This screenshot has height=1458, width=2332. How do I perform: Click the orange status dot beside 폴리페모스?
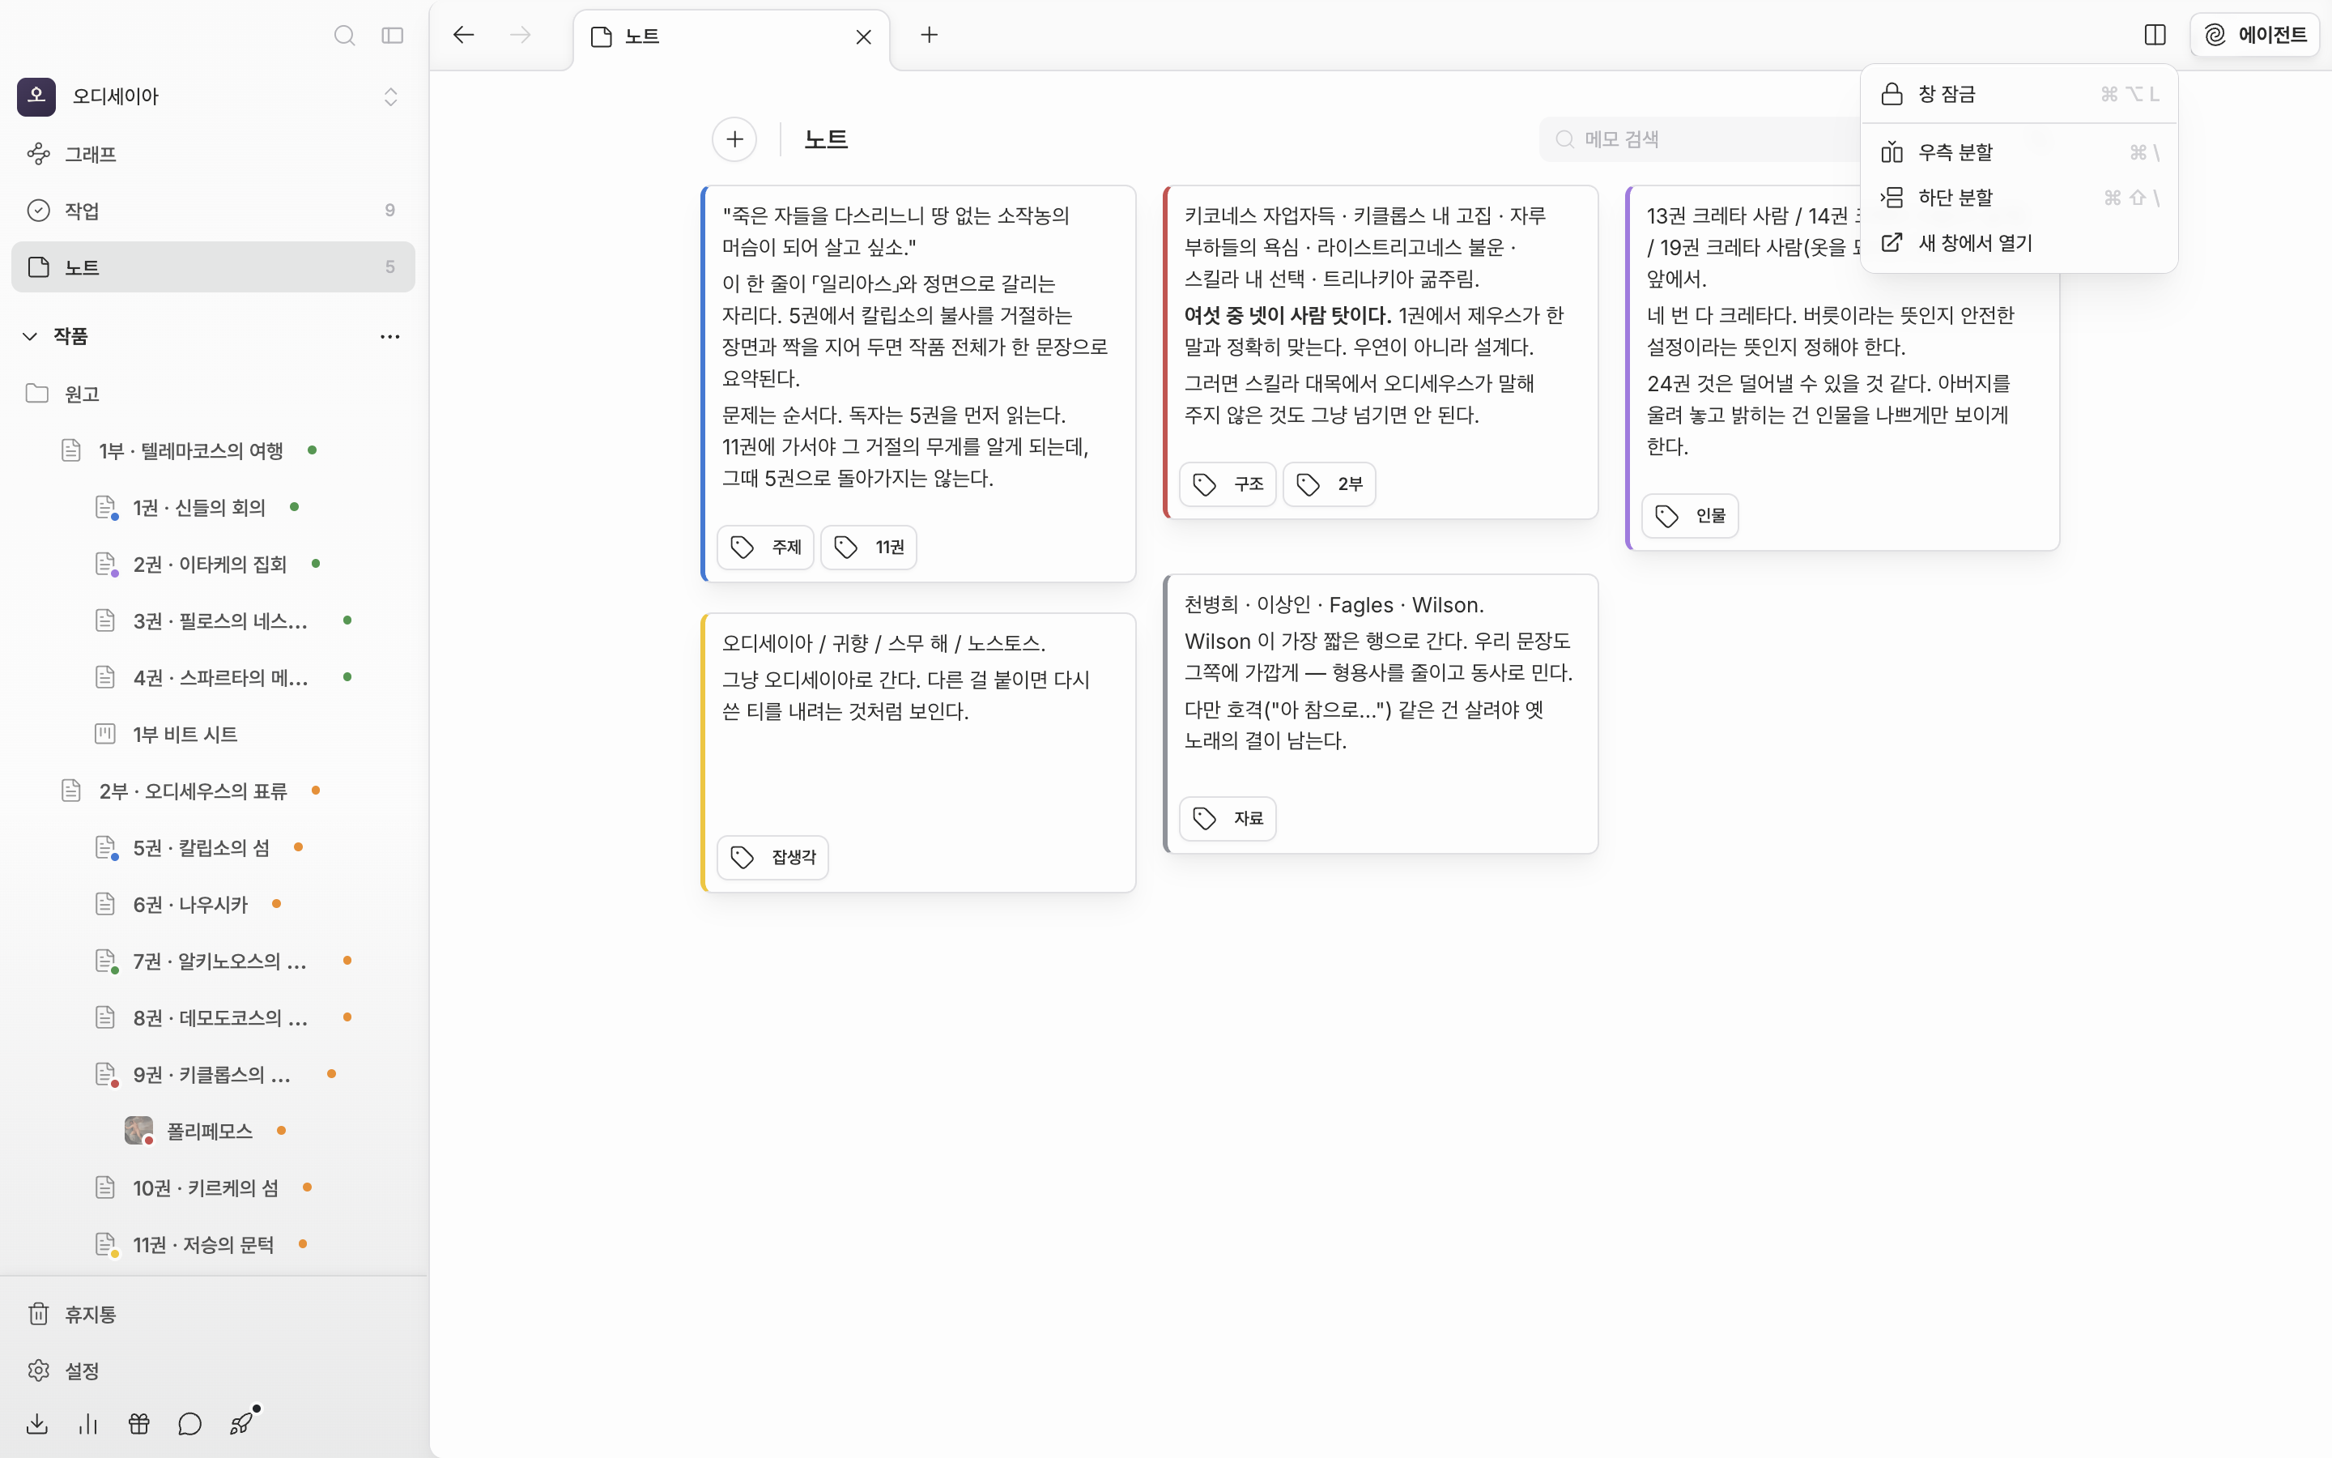(282, 1130)
